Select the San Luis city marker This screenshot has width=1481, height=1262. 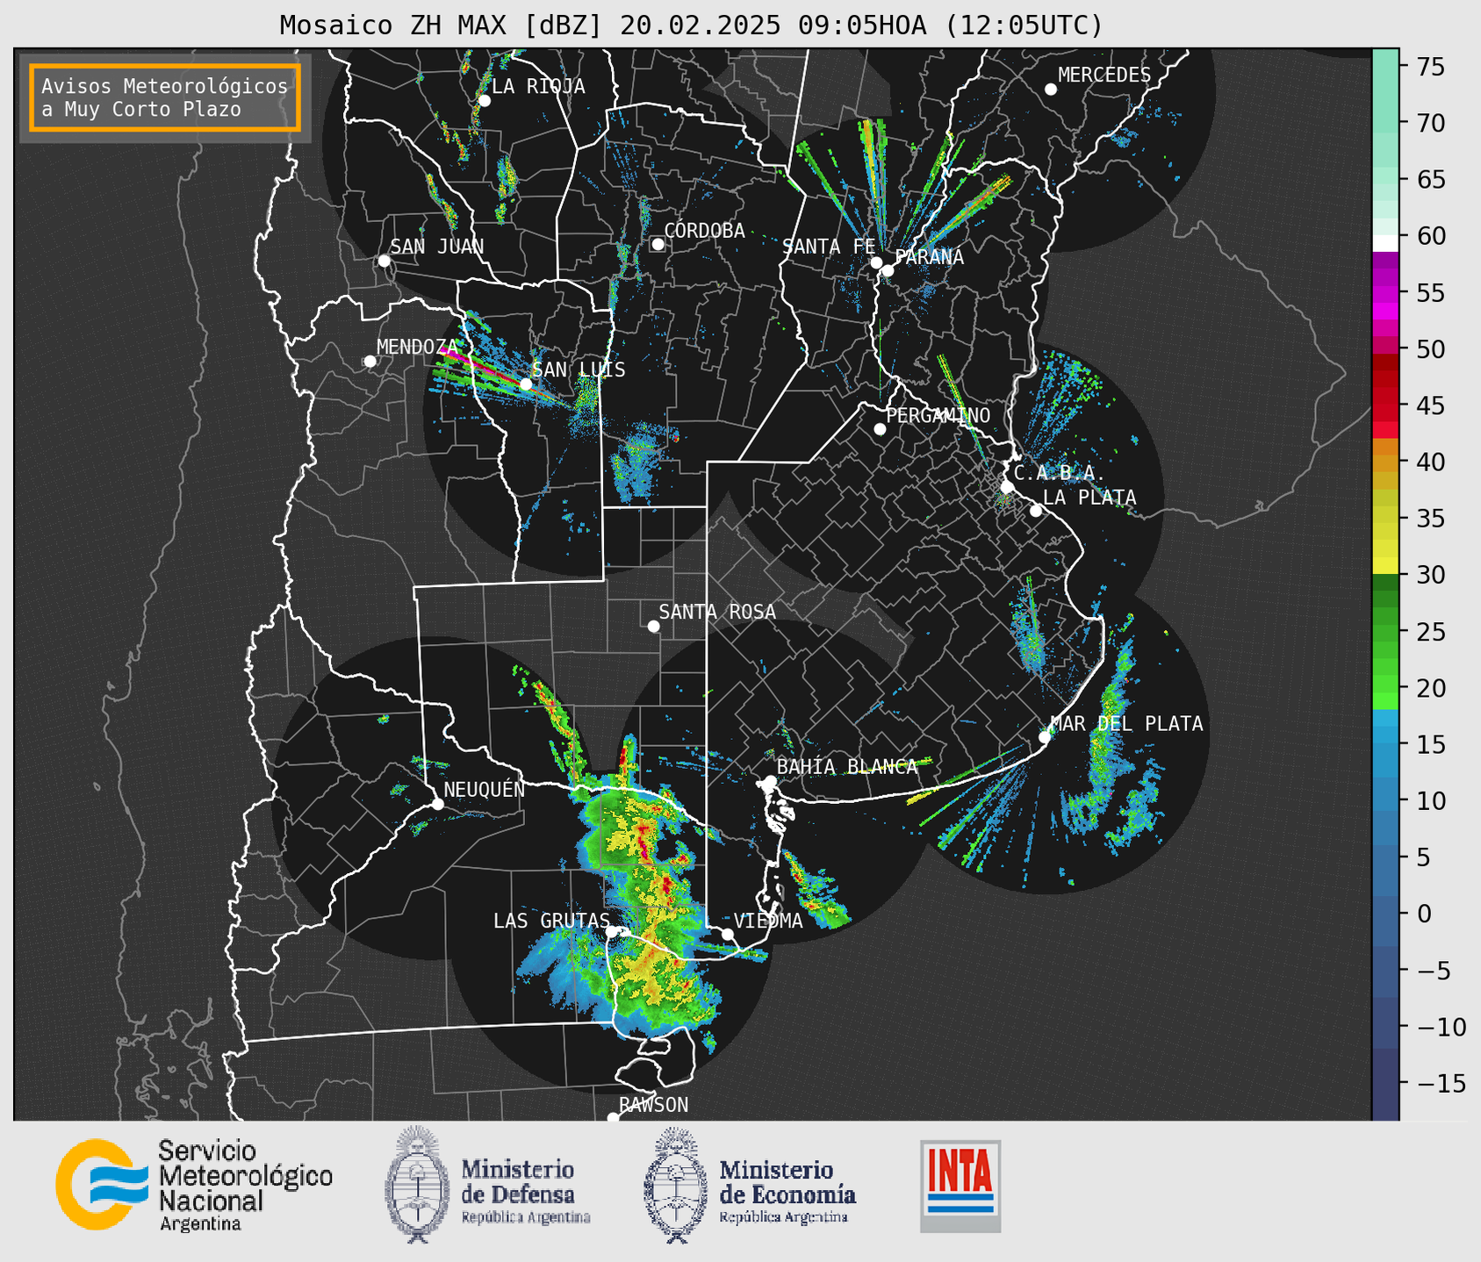coord(525,384)
